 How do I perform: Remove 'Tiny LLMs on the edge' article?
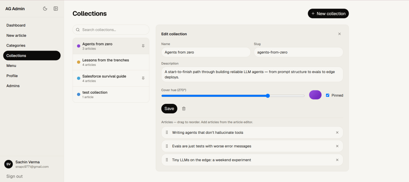point(337,160)
